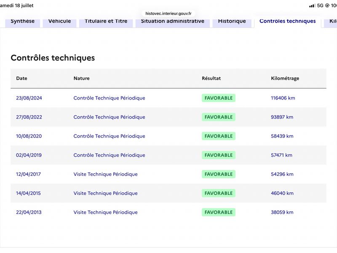Tap the histovec.interieur.gouv.fr address bar
This screenshot has width=337, height=253.
tap(168, 13)
